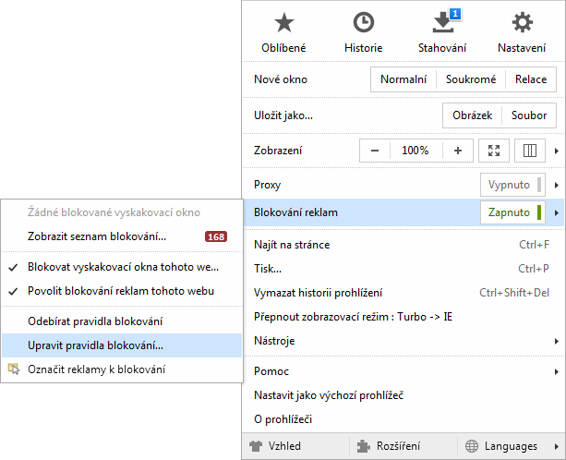Open Oblíbené favorites star icon

click(283, 24)
